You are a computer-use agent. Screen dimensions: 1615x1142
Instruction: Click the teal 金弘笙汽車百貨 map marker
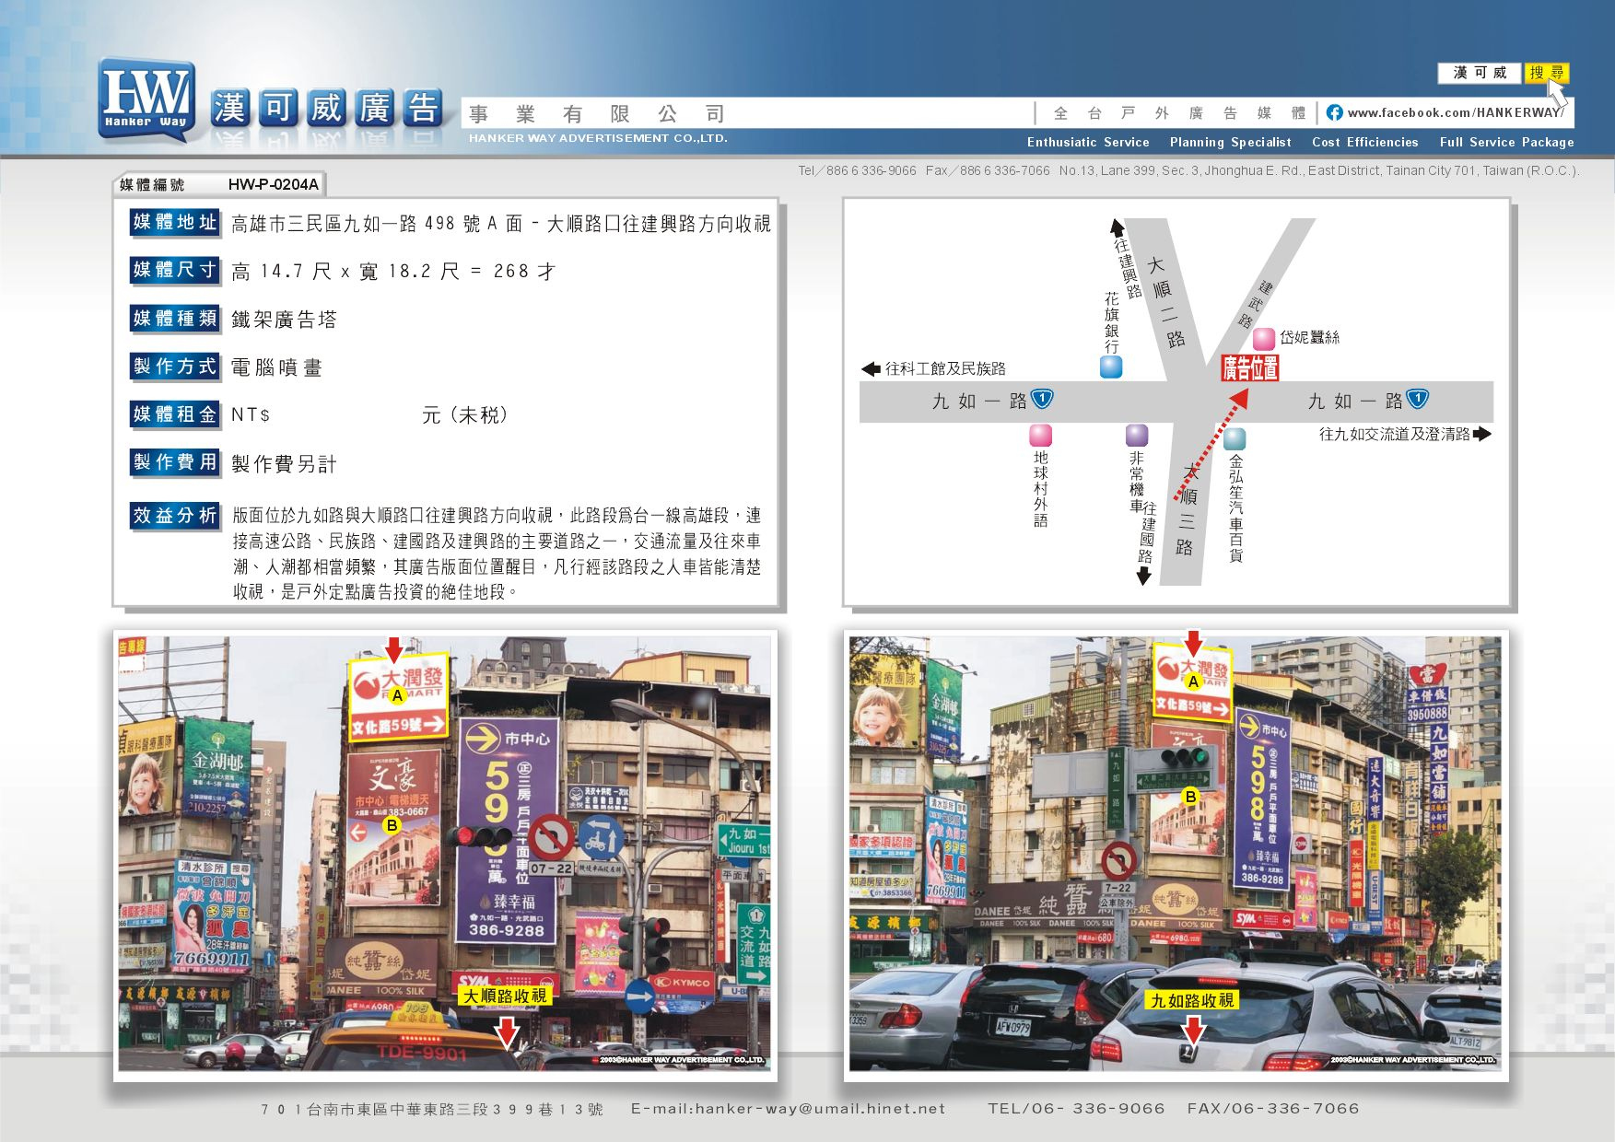click(1235, 438)
